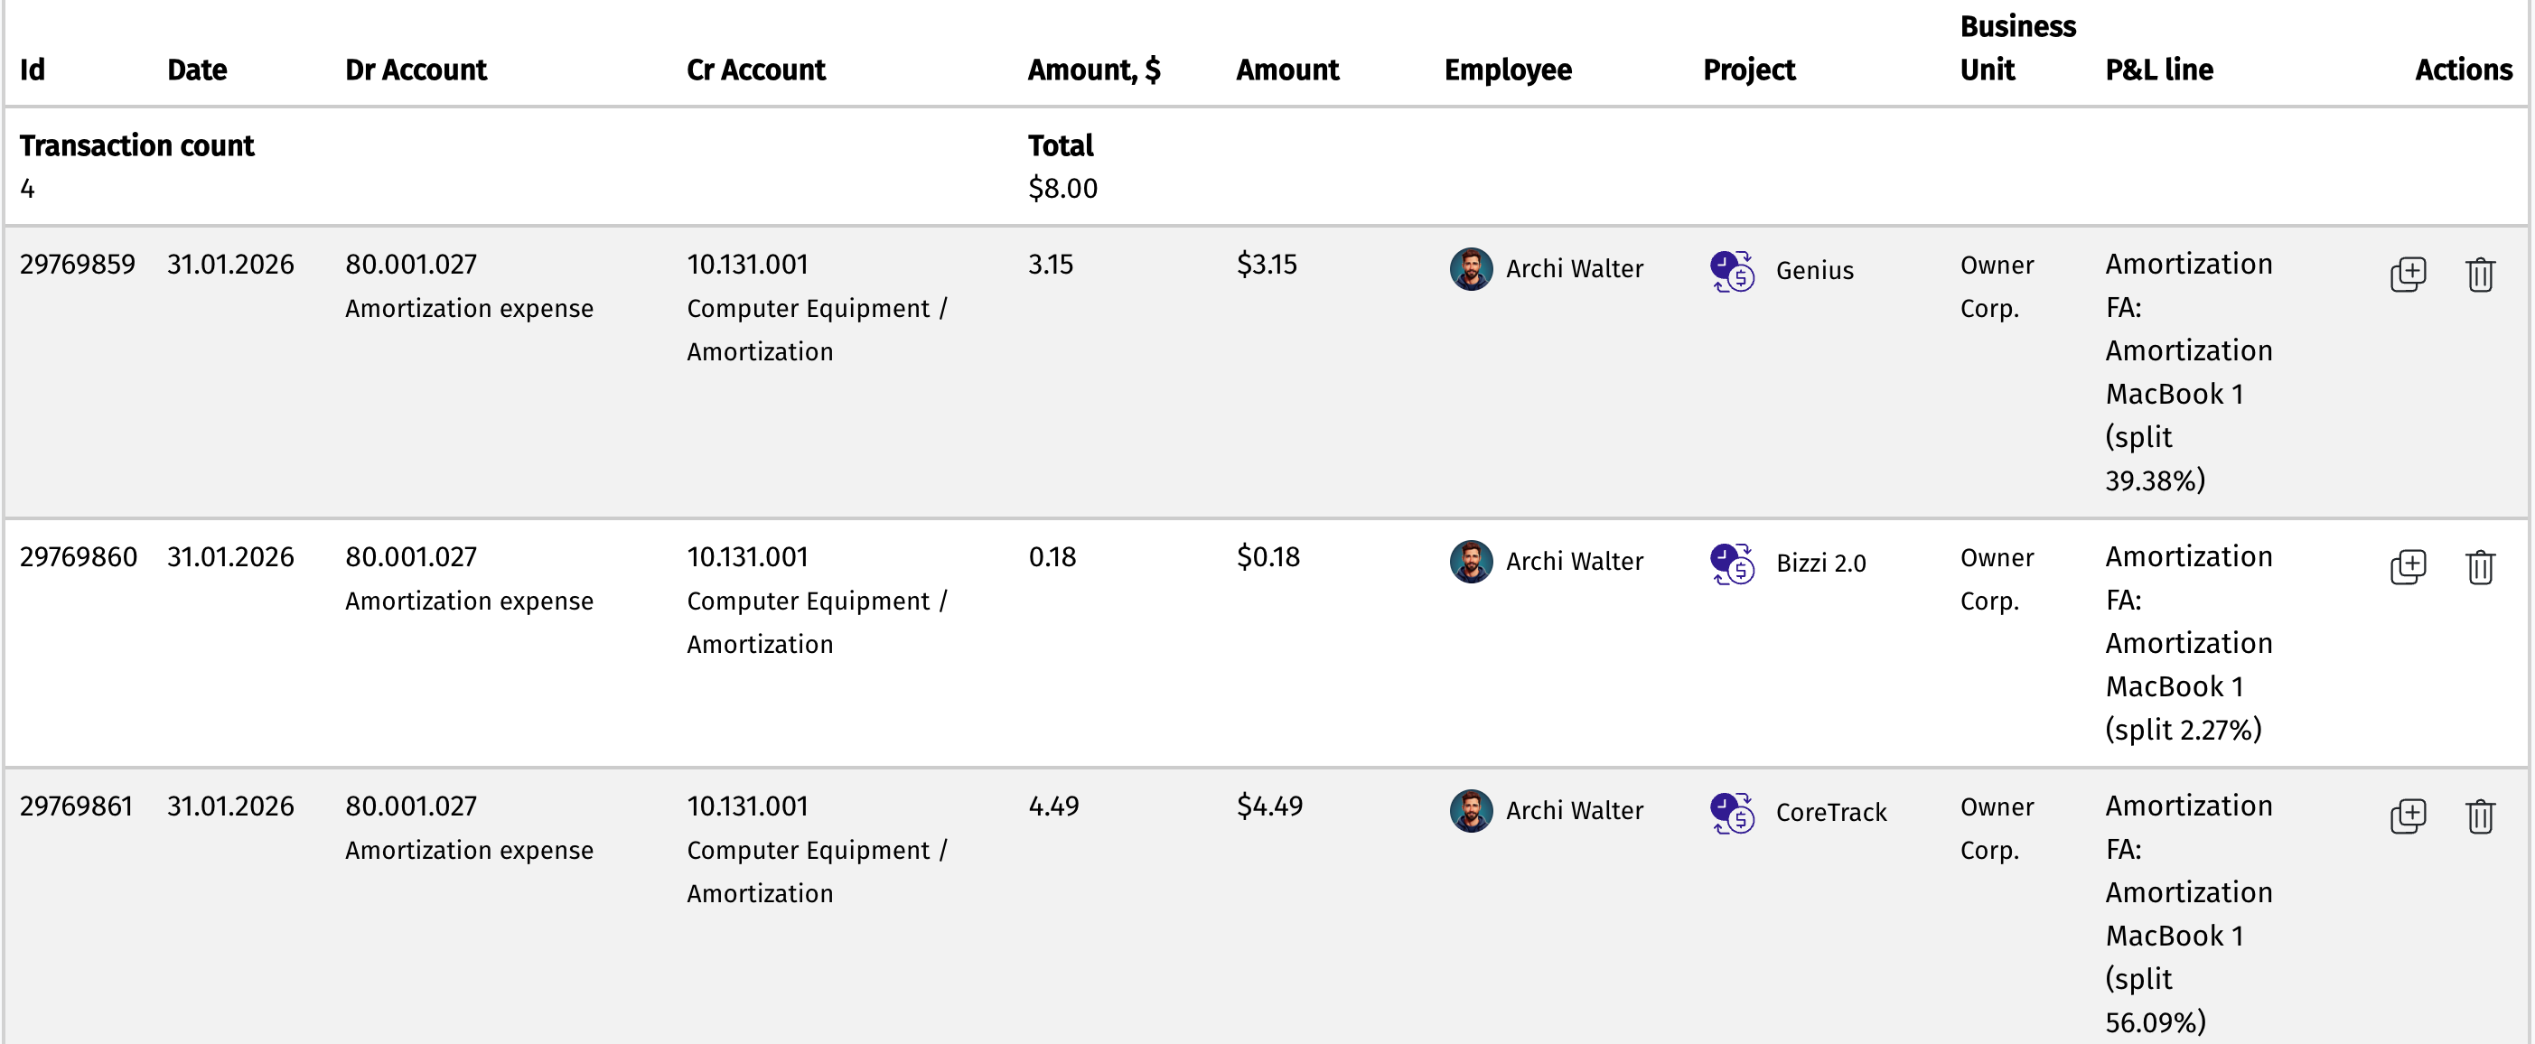Click the Dr Account column header

coord(416,70)
